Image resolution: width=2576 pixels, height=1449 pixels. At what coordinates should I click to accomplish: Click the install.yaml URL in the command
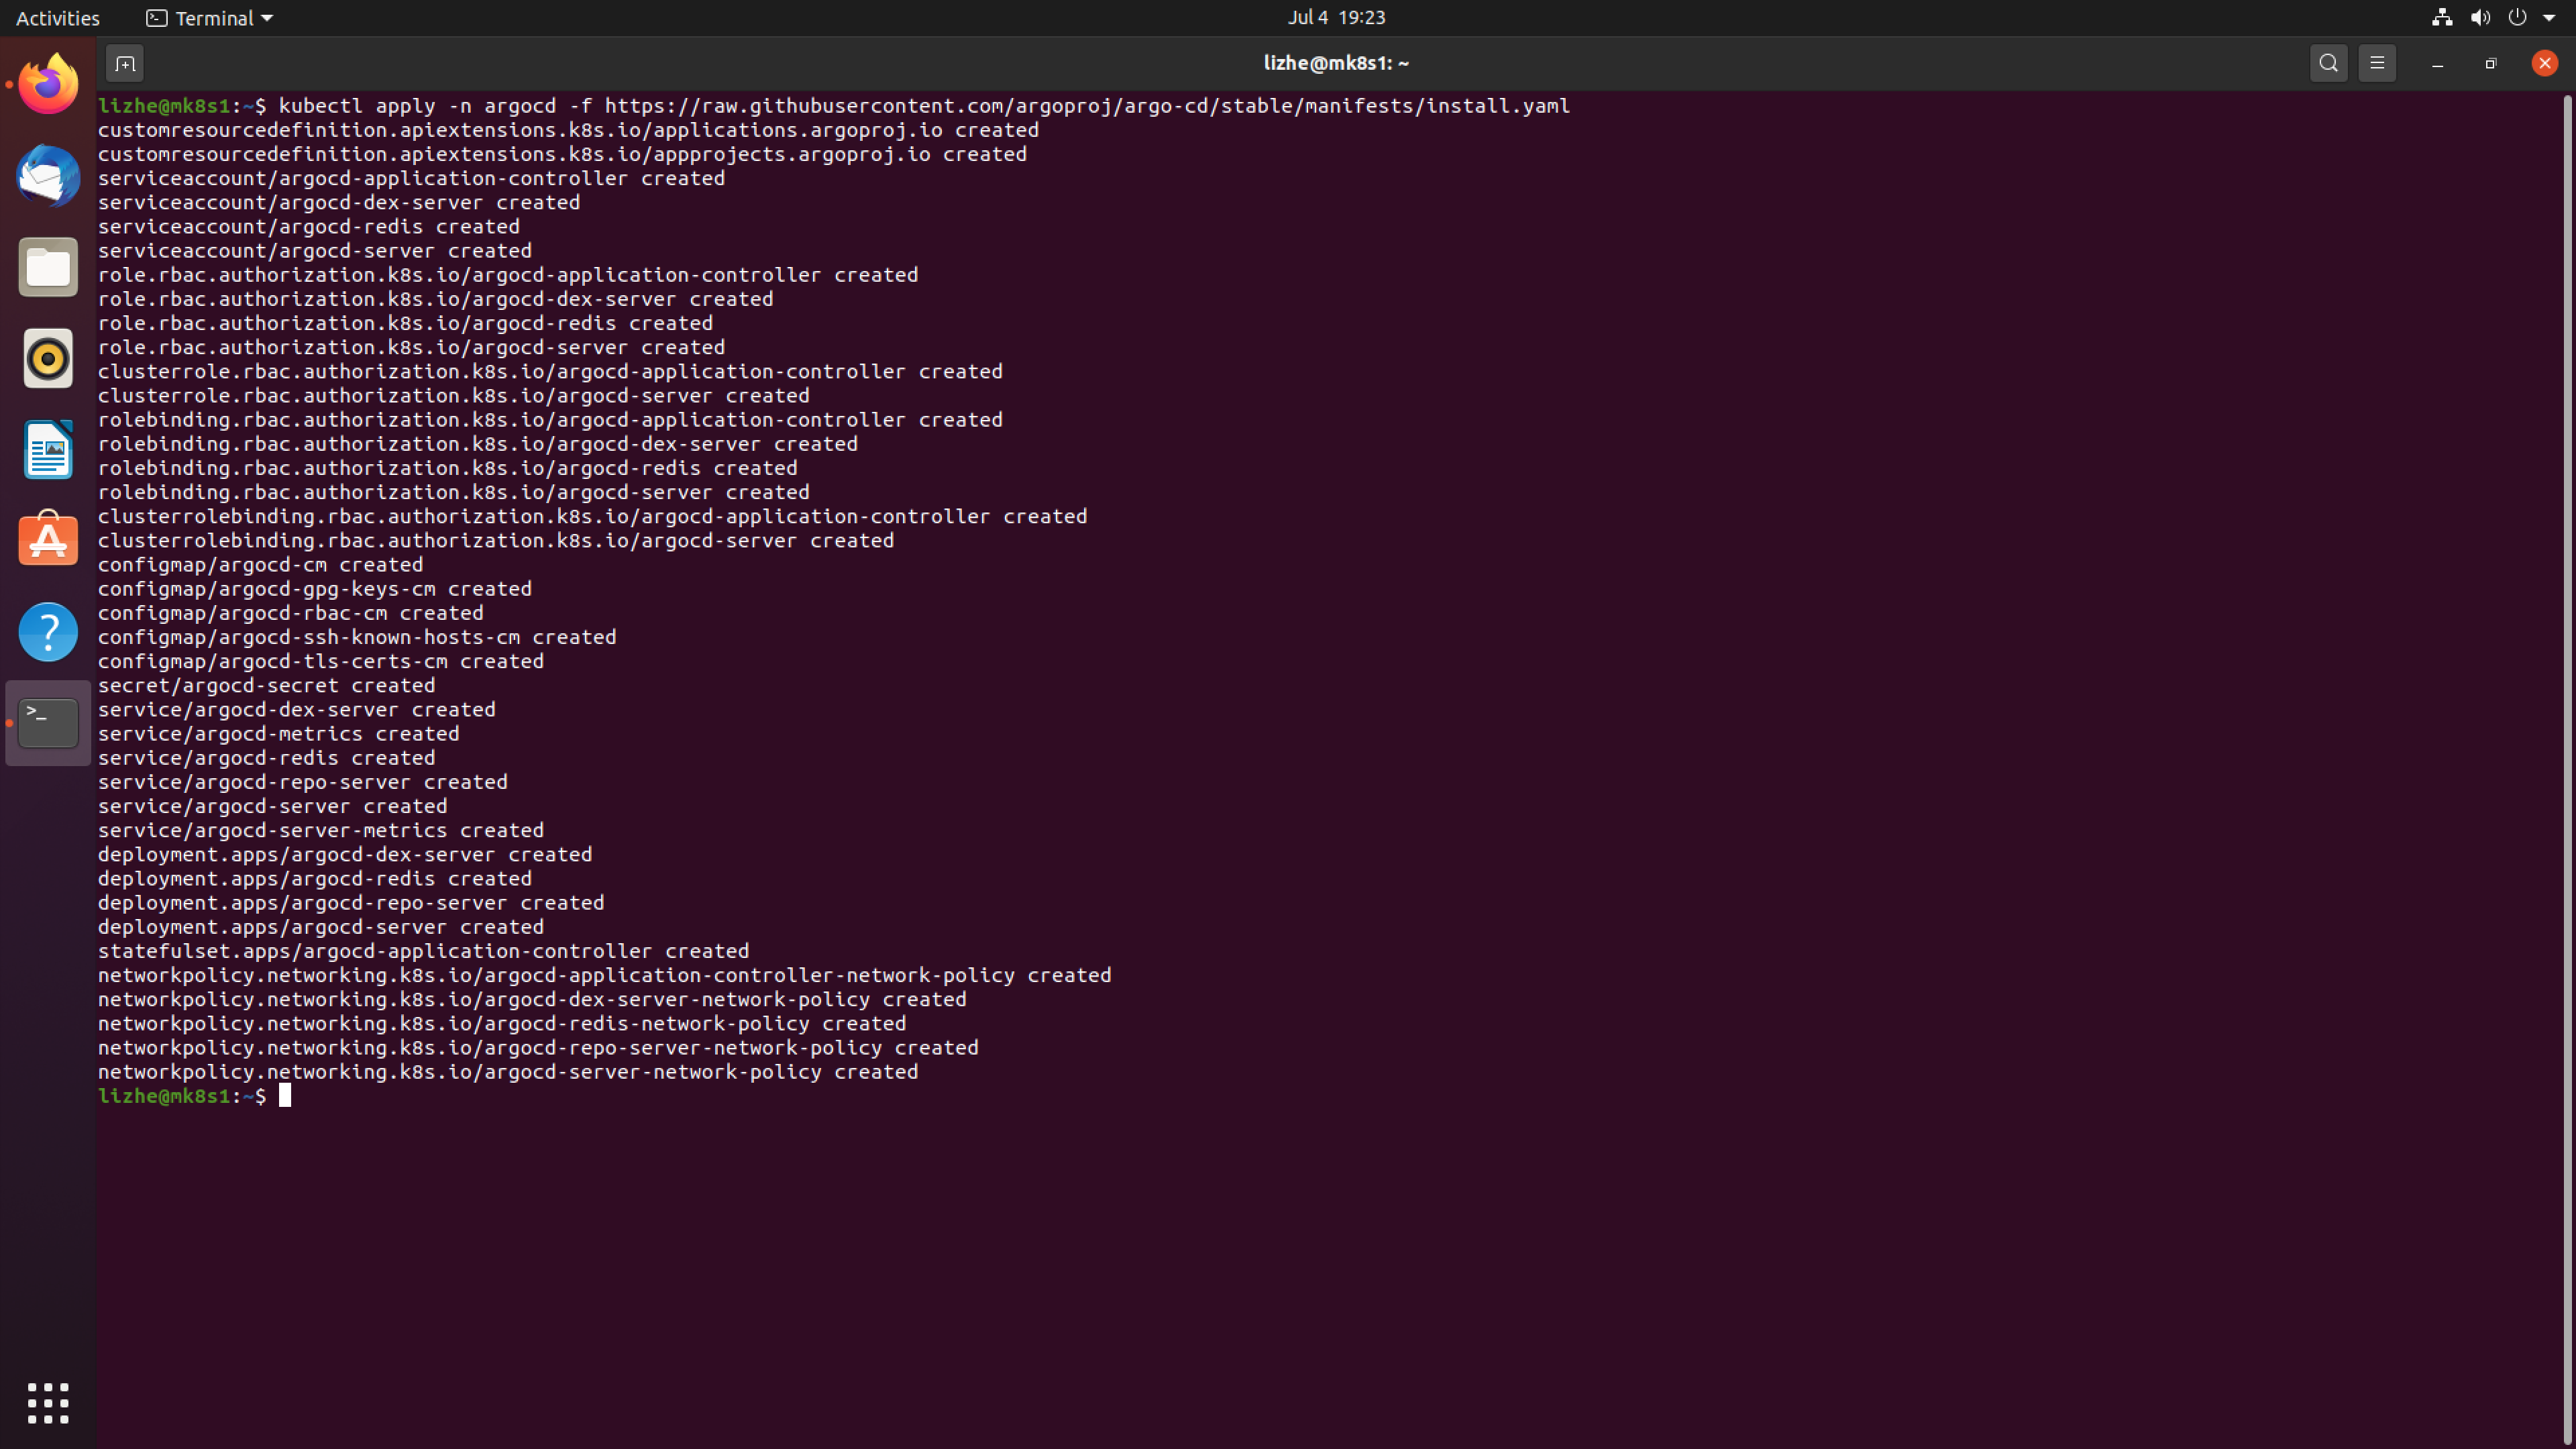[1087, 106]
